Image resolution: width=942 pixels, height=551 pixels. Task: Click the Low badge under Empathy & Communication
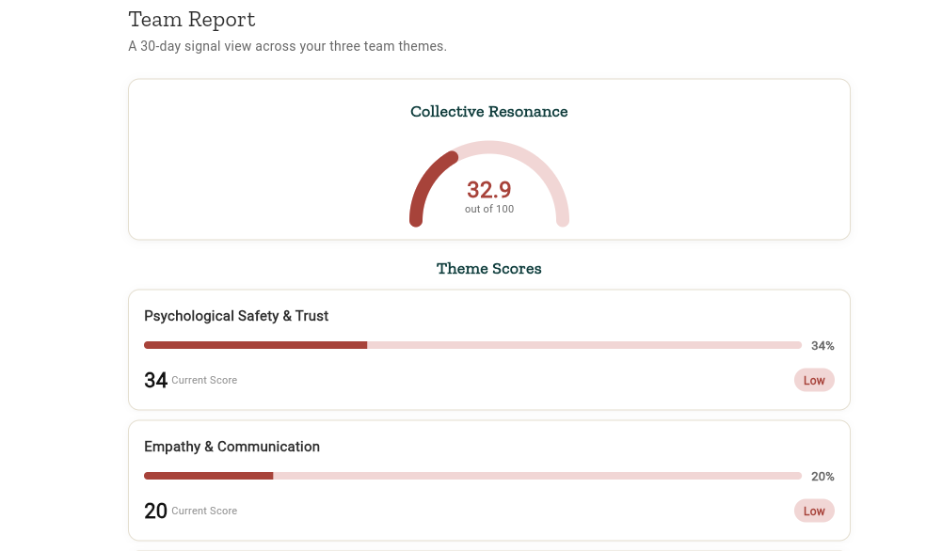813,512
